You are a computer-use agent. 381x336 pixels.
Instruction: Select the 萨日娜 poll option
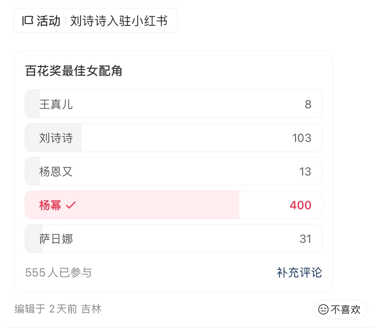click(x=174, y=238)
